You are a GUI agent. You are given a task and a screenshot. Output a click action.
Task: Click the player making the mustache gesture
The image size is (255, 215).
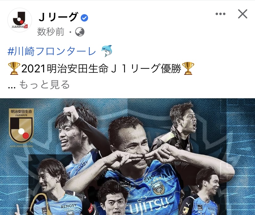click(x=130, y=146)
